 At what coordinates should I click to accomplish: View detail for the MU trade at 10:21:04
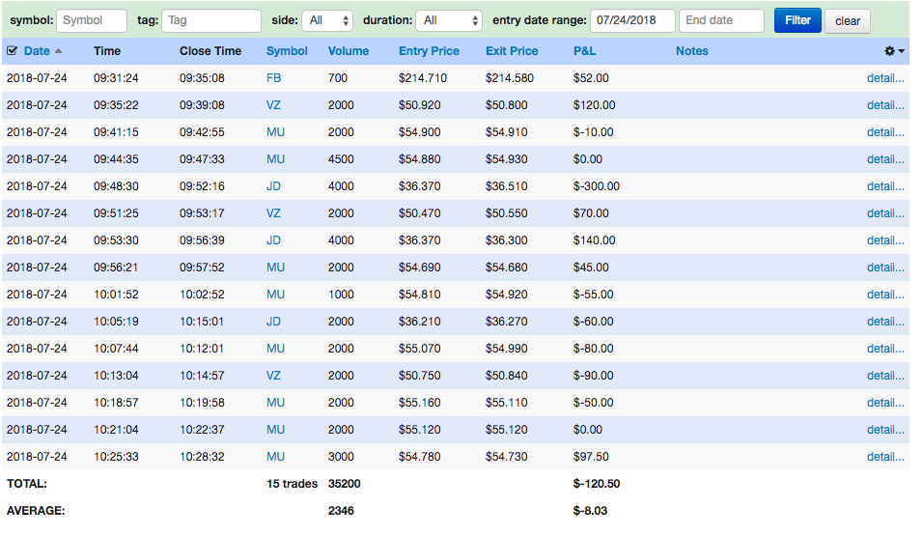[885, 430]
